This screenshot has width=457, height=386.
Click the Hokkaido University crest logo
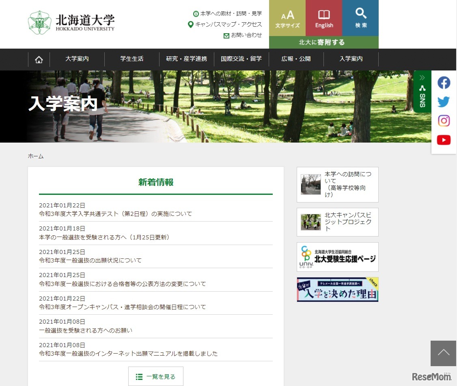point(40,22)
